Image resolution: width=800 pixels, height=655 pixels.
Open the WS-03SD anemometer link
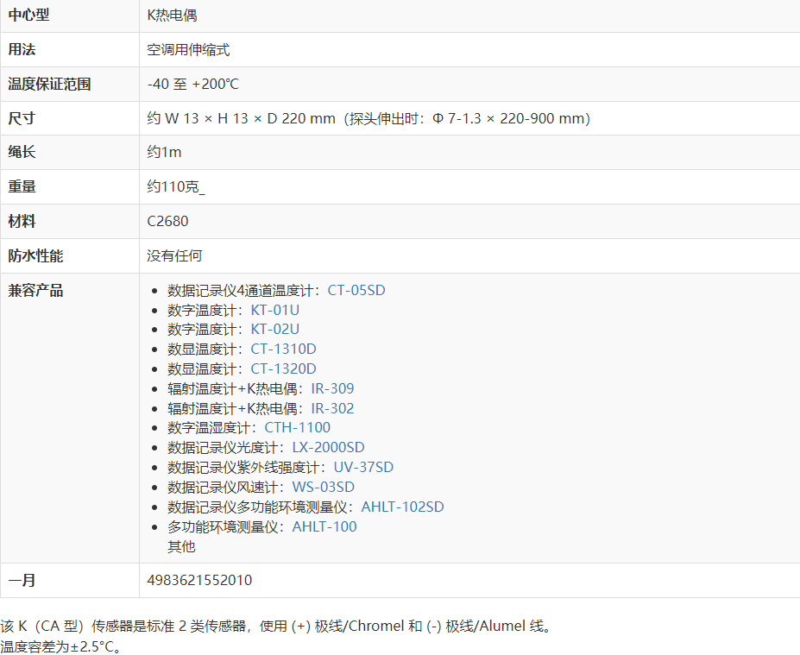(323, 487)
